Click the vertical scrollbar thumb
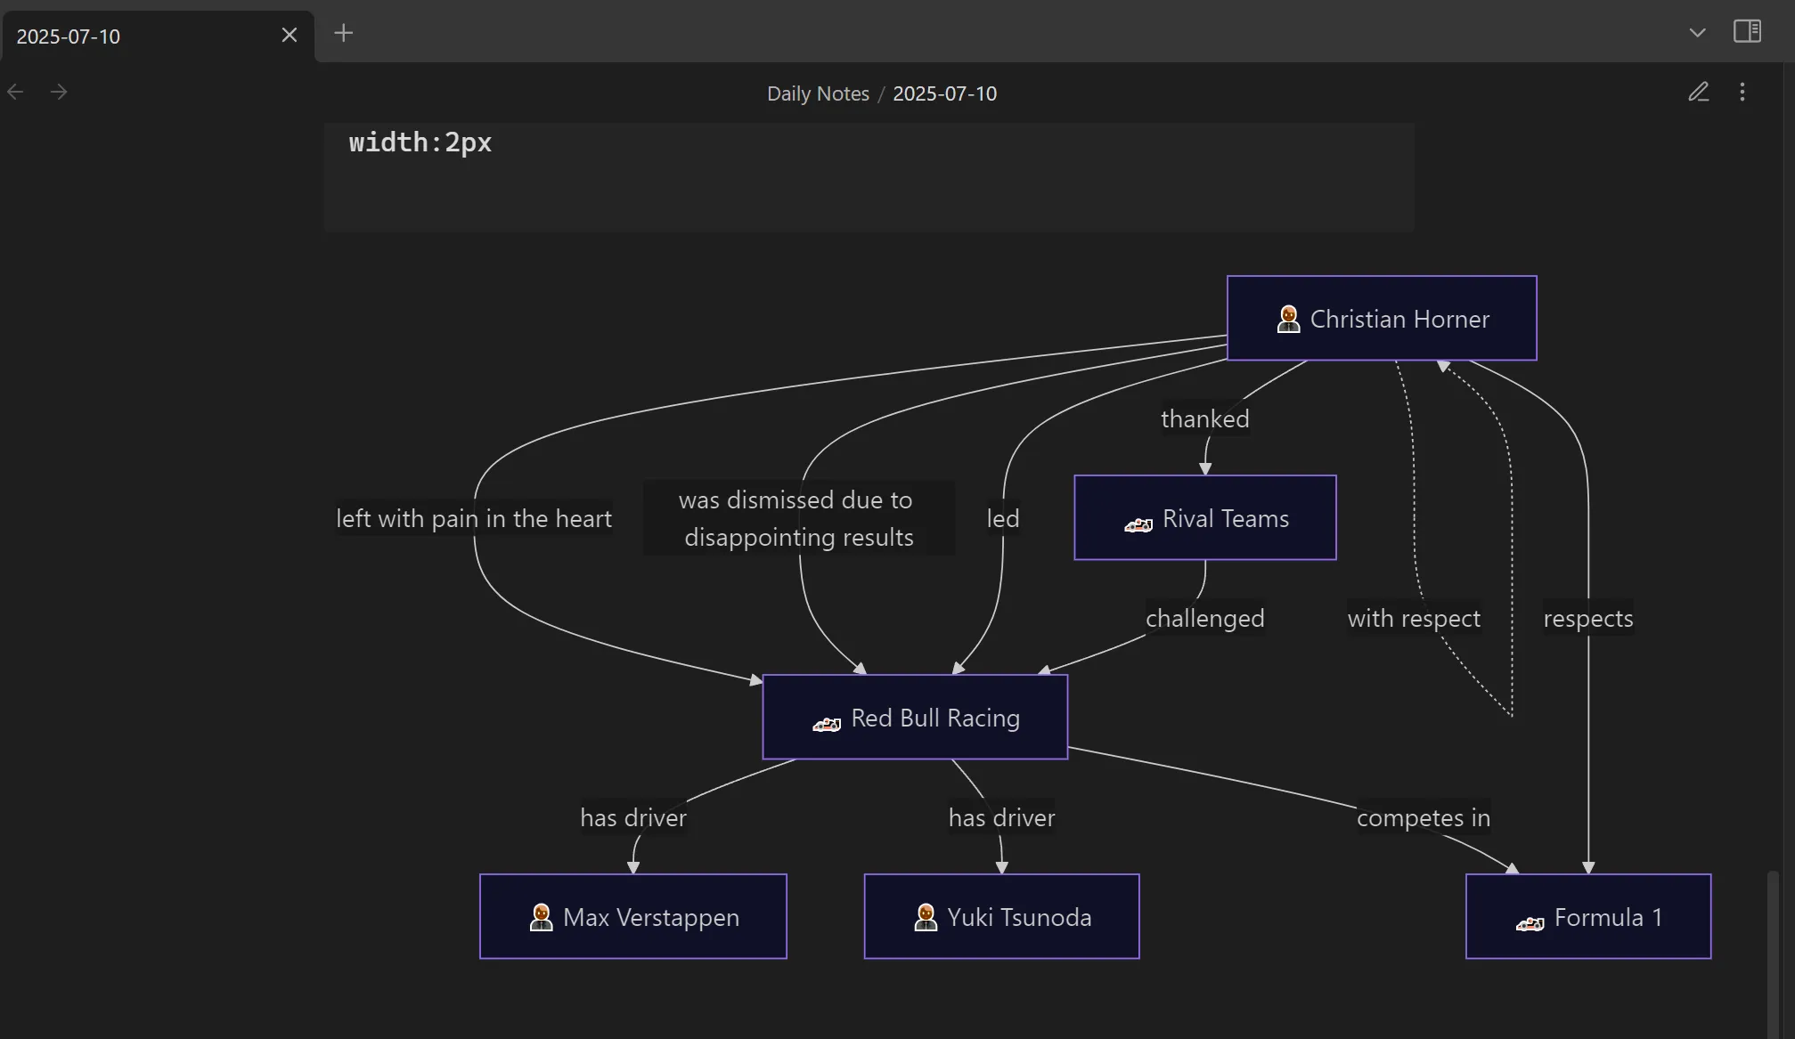This screenshot has height=1039, width=1795. (1774, 954)
